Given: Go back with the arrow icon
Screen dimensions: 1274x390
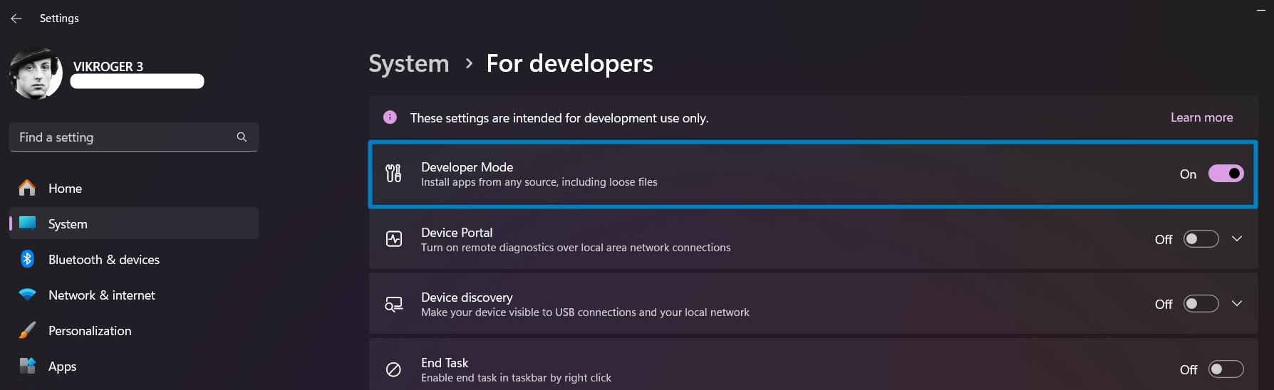Looking at the screenshot, I should coord(16,19).
